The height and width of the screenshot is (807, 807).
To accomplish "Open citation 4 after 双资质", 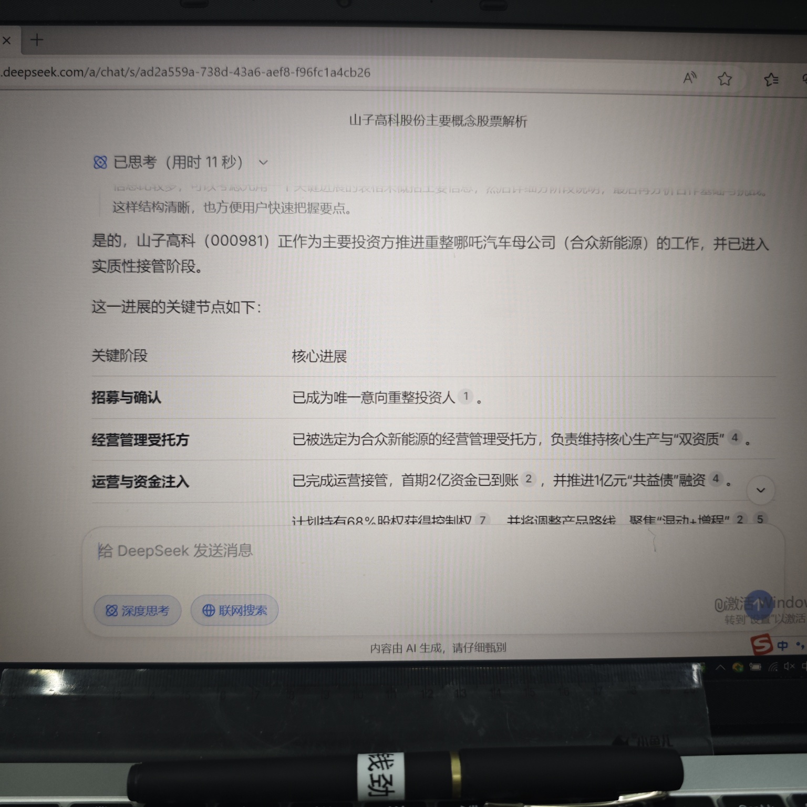I will [734, 437].
